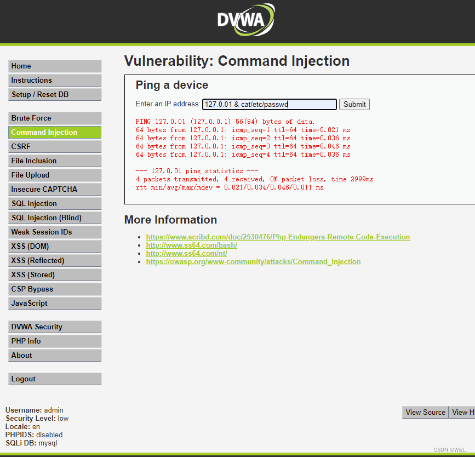Select the Command Injection menu item

(x=55, y=133)
